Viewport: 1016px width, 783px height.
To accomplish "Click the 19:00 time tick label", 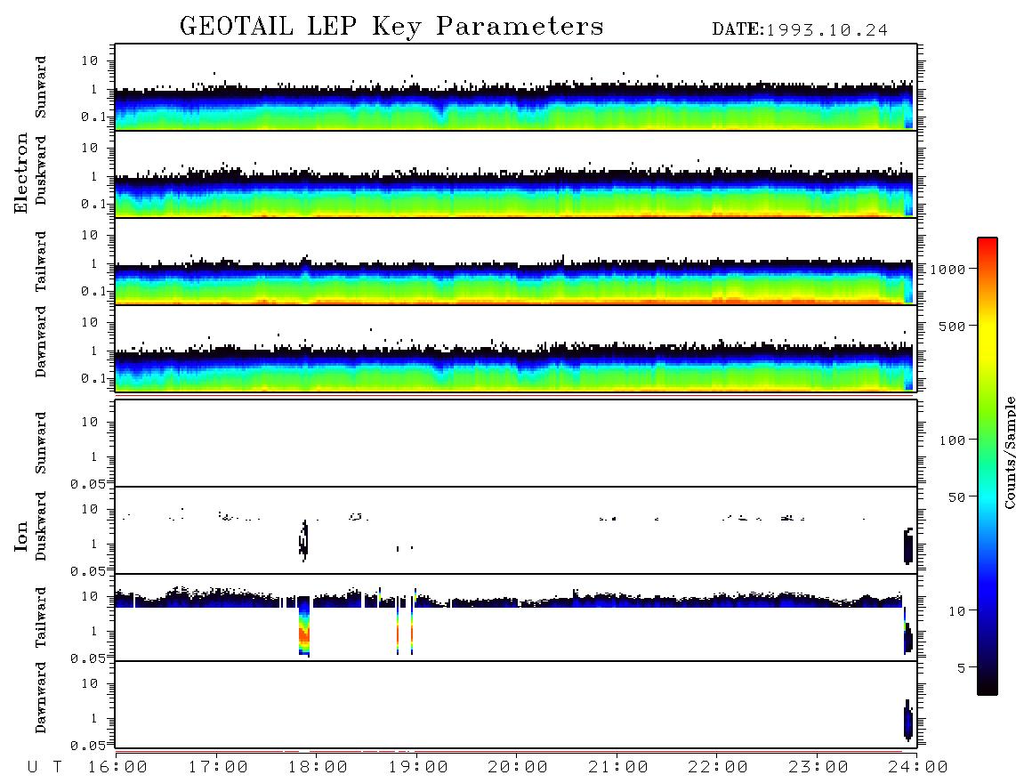I will [x=418, y=768].
